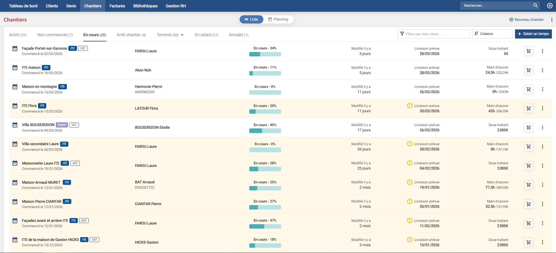The image size is (556, 253).
Task: Open page options kebab menu beside Nouveau chantier
Action: click(552, 20)
